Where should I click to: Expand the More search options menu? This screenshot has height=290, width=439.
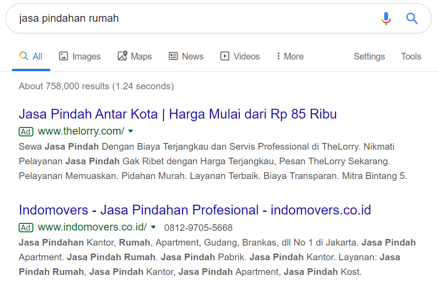pos(290,56)
